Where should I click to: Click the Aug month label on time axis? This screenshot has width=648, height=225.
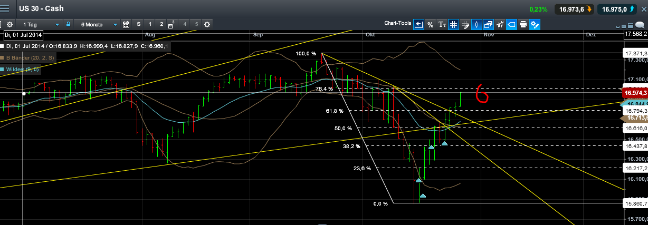150,35
